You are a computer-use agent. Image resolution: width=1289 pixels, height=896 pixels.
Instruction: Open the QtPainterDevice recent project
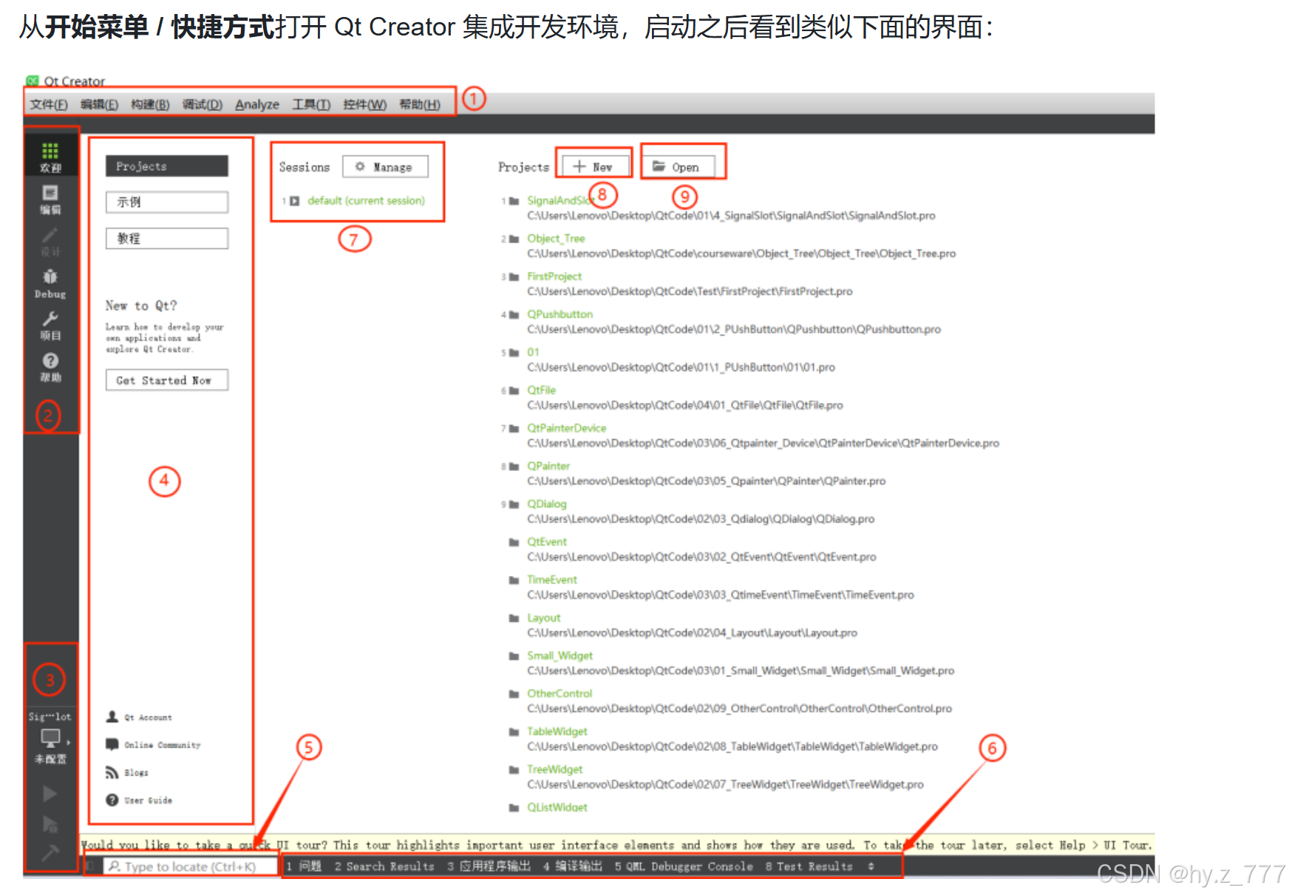566,428
